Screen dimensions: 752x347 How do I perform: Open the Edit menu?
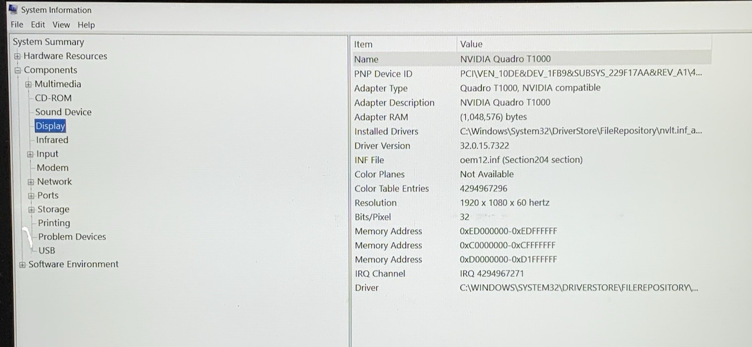pyautogui.click(x=38, y=24)
